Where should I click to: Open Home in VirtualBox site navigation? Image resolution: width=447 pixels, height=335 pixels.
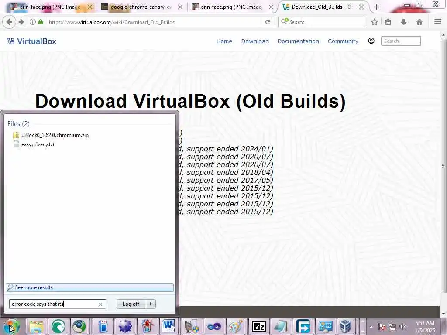224,41
